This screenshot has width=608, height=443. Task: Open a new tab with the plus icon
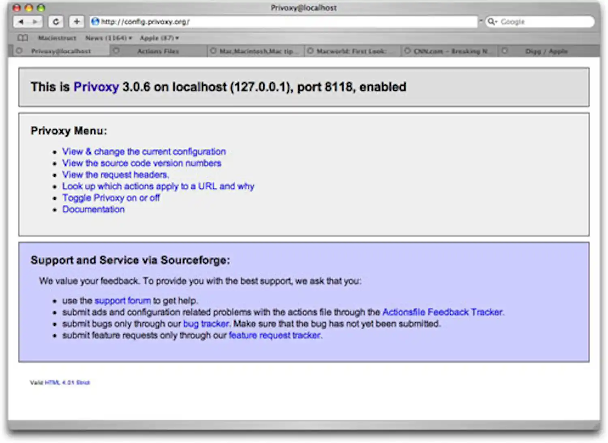pos(76,22)
